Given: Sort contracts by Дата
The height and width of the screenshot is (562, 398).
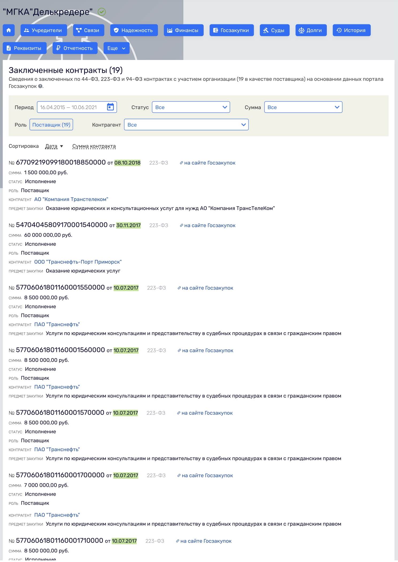Looking at the screenshot, I should (x=51, y=146).
